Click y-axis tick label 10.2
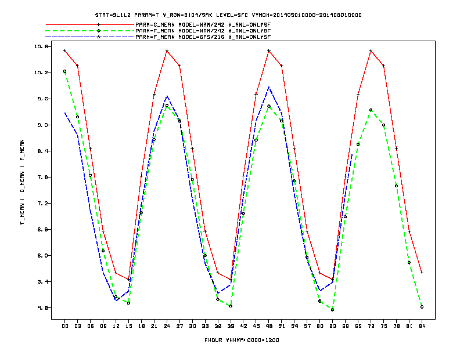Screen dimensions: 460x355 pyautogui.click(x=41, y=73)
